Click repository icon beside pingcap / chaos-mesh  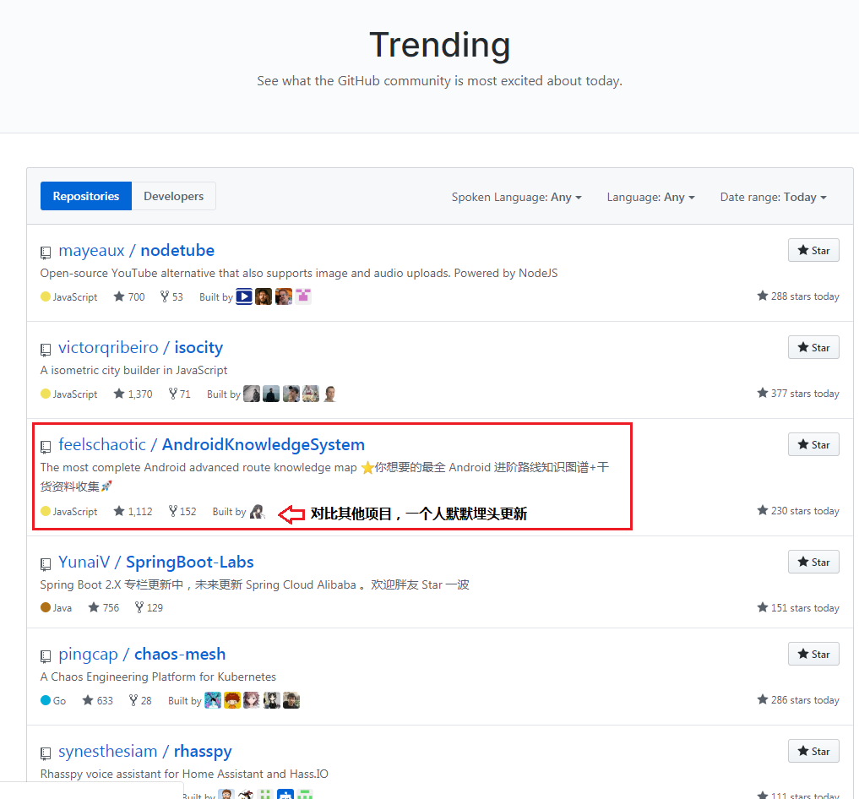pyautogui.click(x=46, y=656)
